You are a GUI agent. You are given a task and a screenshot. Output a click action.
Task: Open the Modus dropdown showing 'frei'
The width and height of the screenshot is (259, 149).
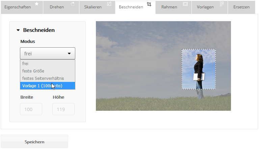48,53
